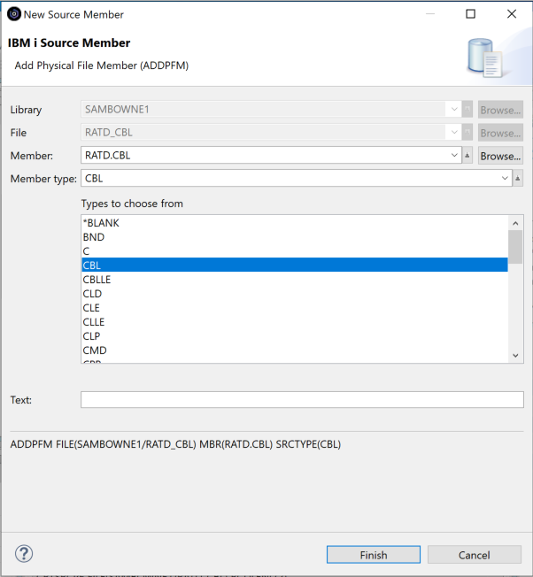Select *BLANK from the types list
This screenshot has height=577, width=533.
101,223
